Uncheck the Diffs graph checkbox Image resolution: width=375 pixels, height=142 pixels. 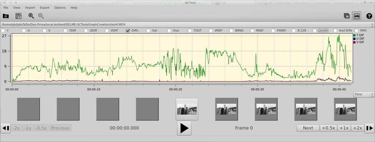[128, 30]
